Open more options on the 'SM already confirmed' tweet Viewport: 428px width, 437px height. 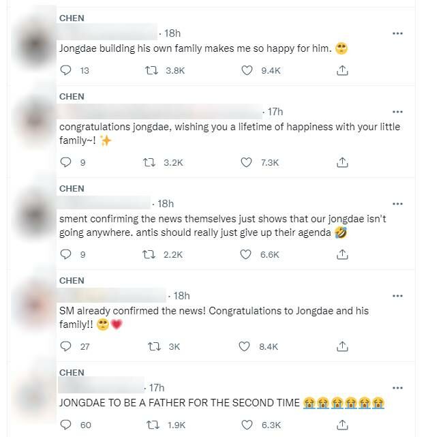(398, 296)
